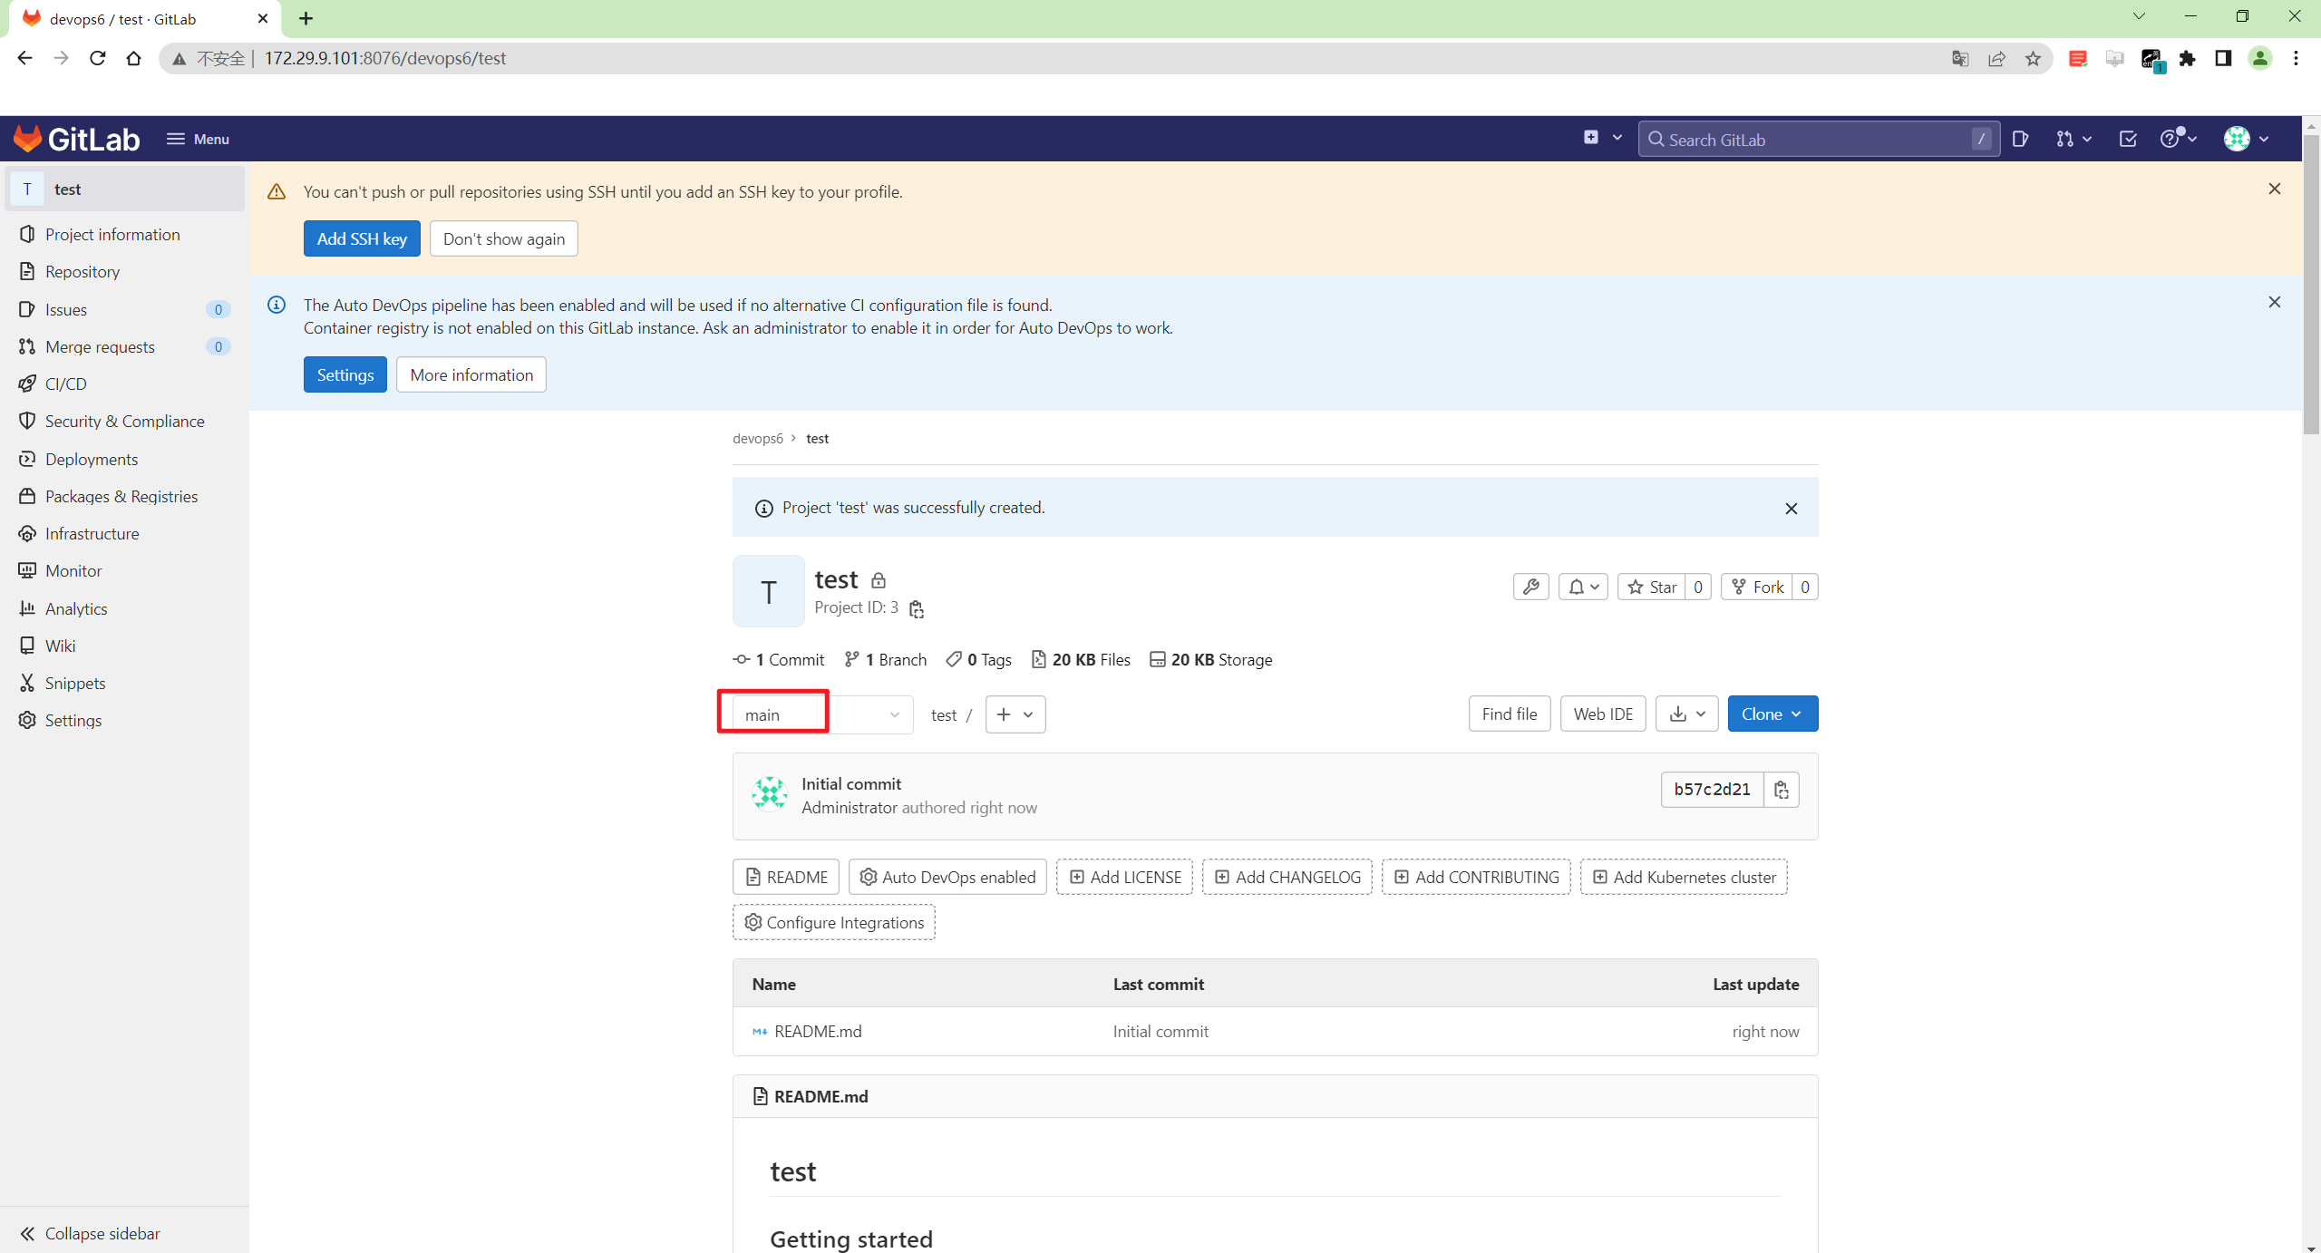Open the To-Do List icon
This screenshot has height=1253, width=2321.
(2127, 139)
